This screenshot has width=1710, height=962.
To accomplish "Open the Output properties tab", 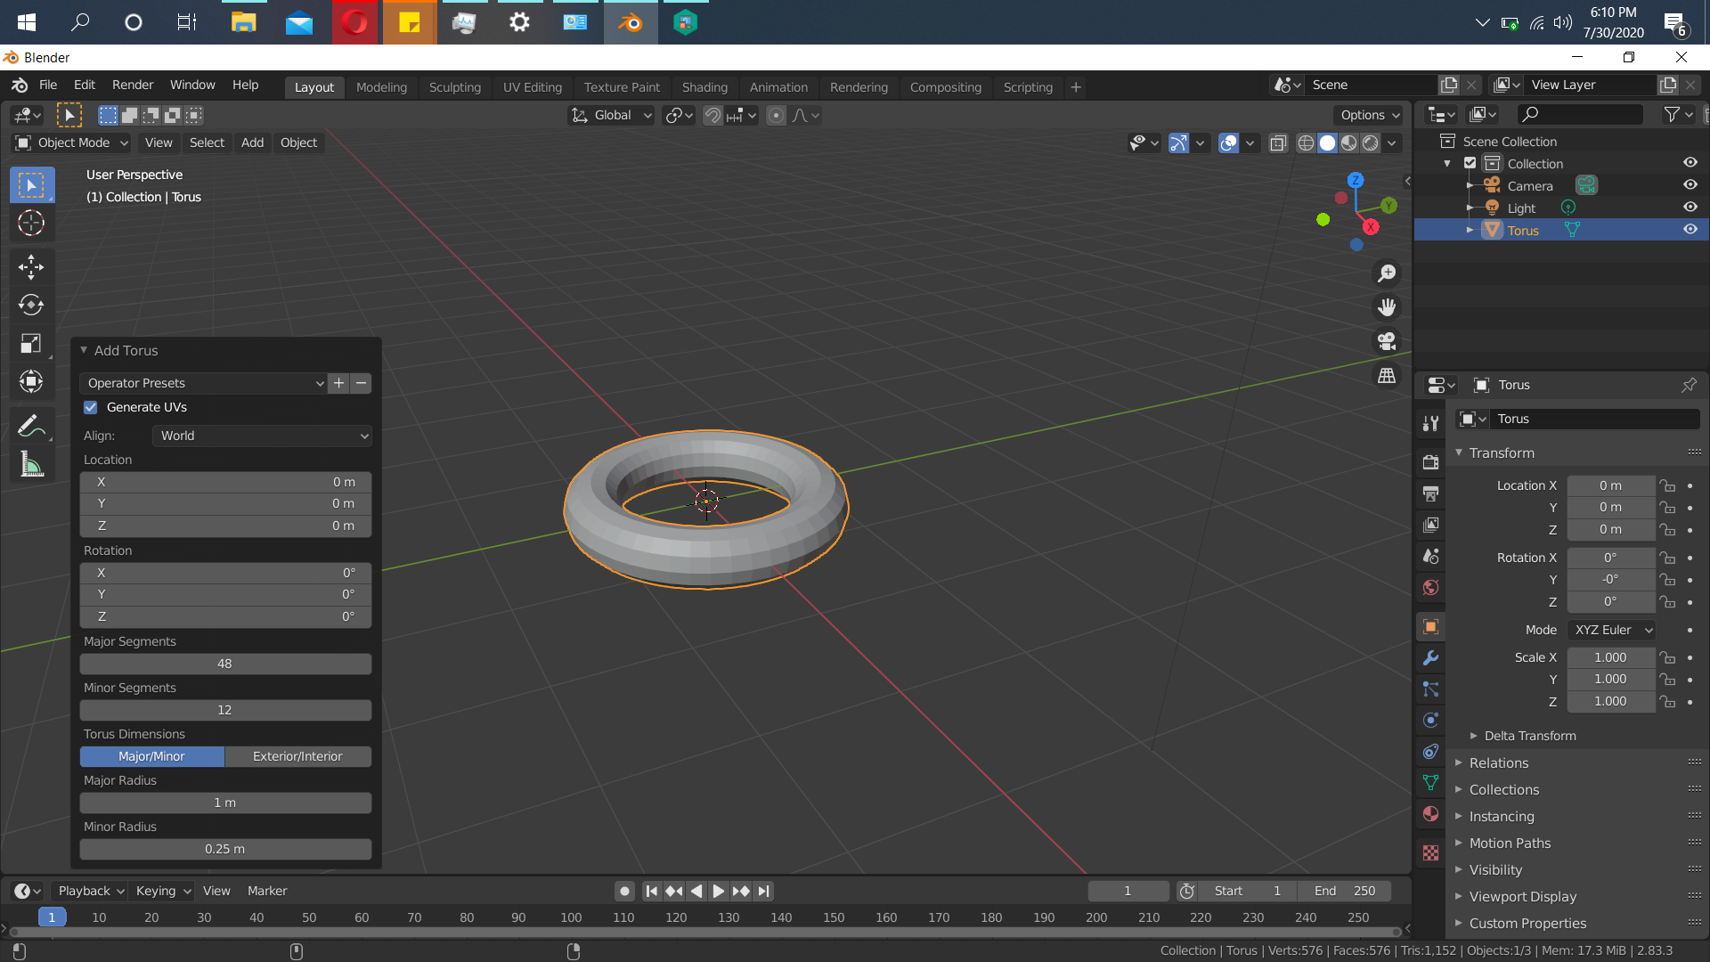I will [x=1430, y=493].
